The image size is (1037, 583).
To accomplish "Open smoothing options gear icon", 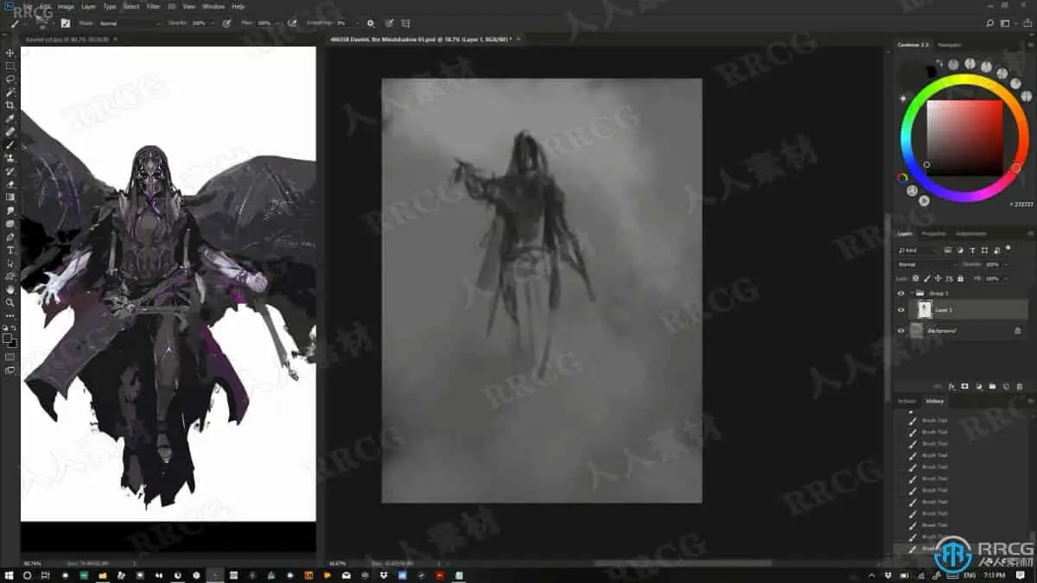I will 371,23.
